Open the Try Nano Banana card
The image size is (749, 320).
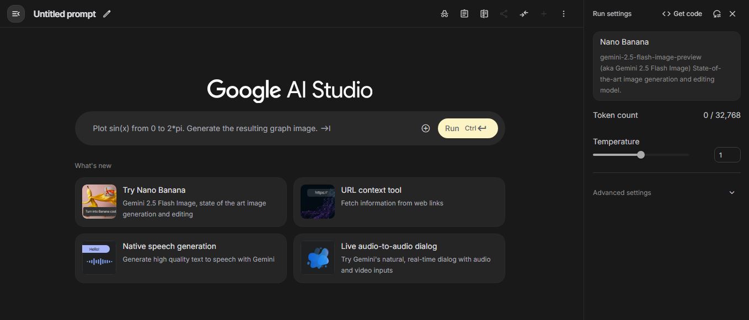(x=181, y=202)
